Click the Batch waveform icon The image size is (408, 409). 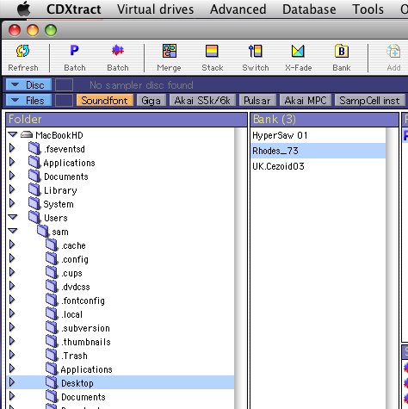coord(118,51)
